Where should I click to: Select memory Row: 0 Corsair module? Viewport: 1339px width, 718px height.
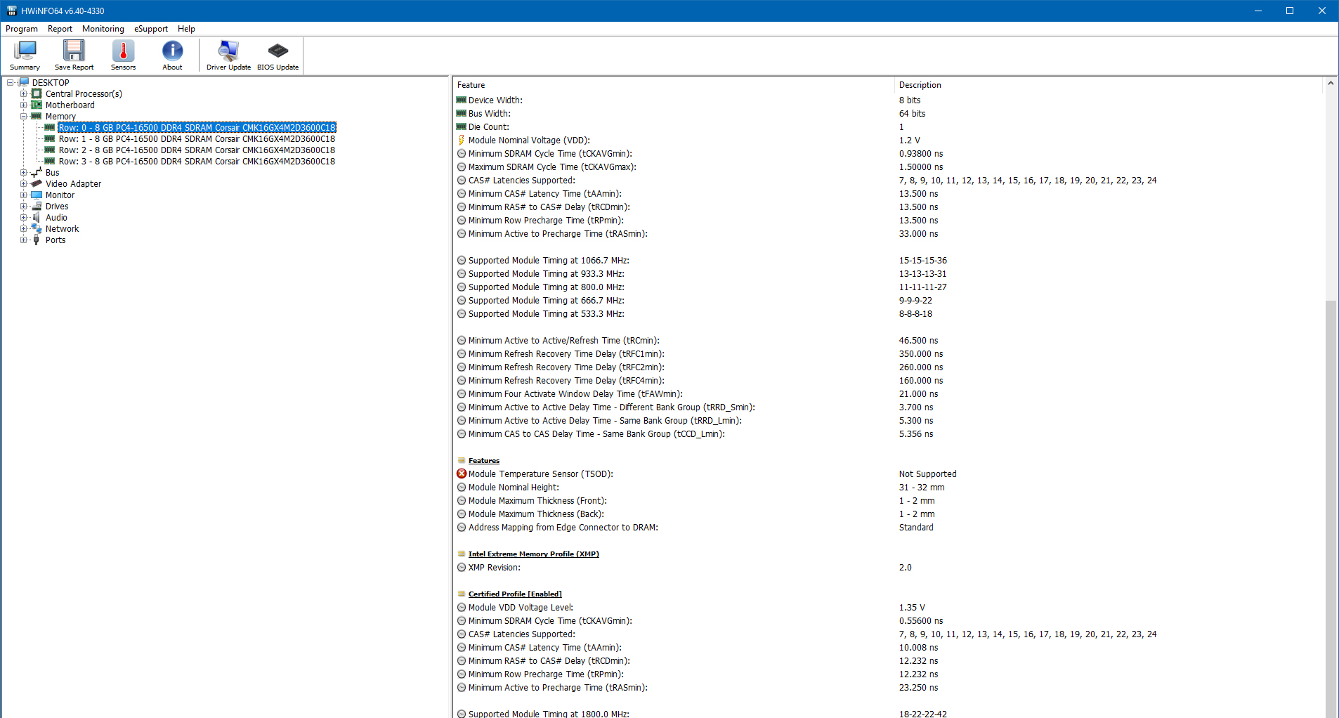tap(197, 127)
